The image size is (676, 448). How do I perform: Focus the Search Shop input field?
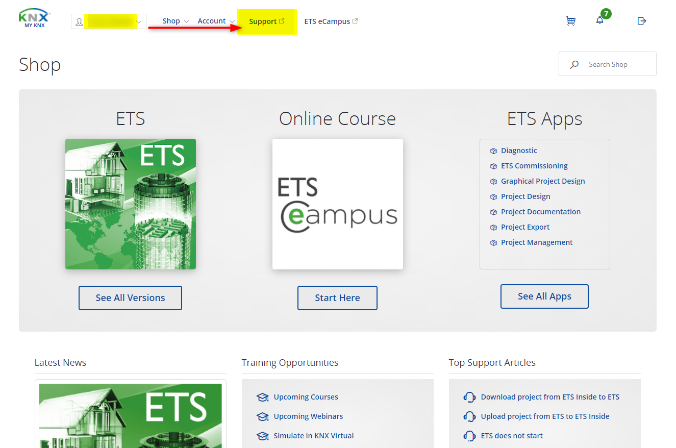[607, 64]
